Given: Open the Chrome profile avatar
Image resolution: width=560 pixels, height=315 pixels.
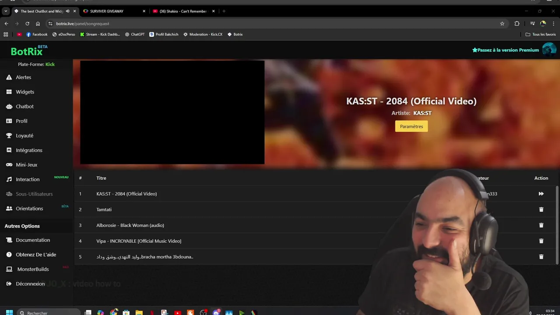Looking at the screenshot, I should (x=543, y=24).
